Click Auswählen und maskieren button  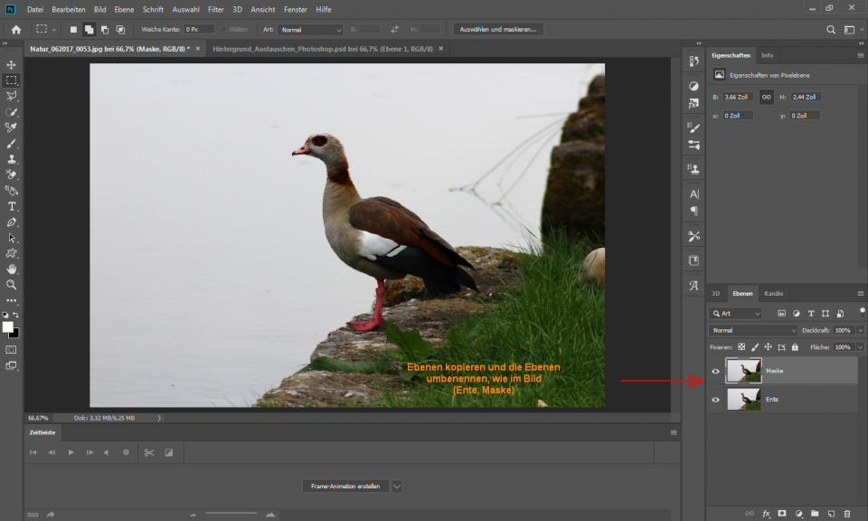[498, 29]
